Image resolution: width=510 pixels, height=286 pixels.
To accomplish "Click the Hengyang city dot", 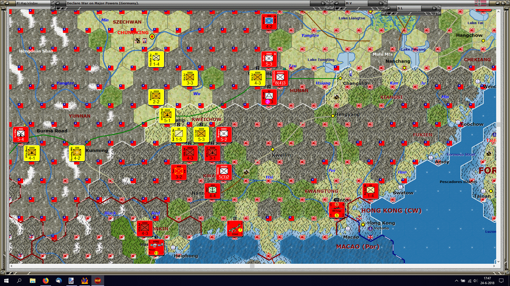I will coord(333,116).
